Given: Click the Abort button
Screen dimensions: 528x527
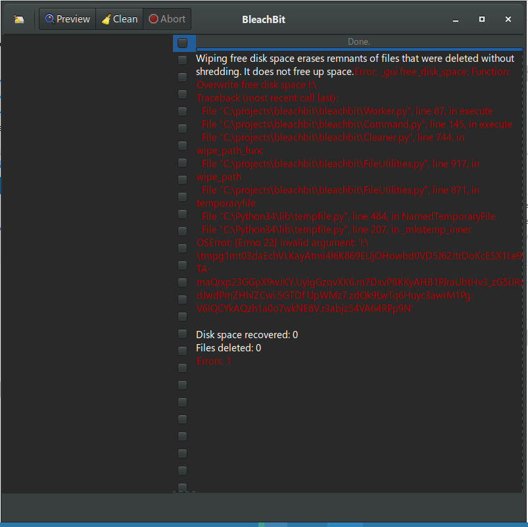Looking at the screenshot, I should point(166,19).
